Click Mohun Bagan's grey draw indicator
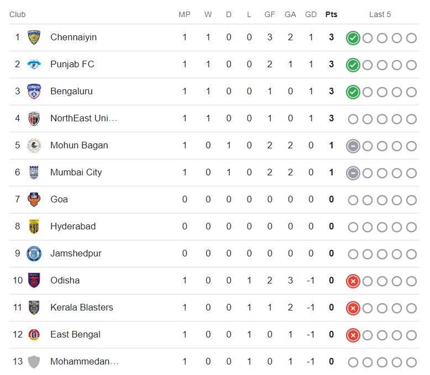Image resolution: width=430 pixels, height=375 pixels. click(353, 146)
